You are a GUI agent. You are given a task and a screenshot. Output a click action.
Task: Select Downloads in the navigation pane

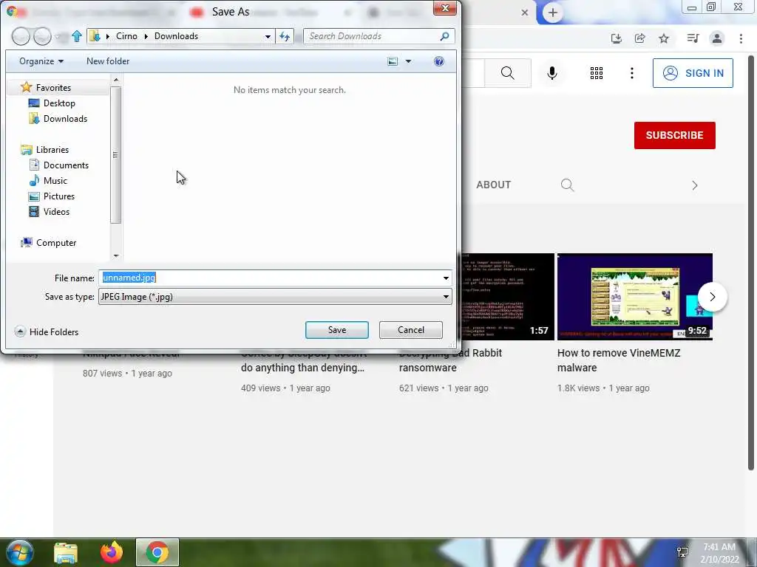(x=58, y=119)
